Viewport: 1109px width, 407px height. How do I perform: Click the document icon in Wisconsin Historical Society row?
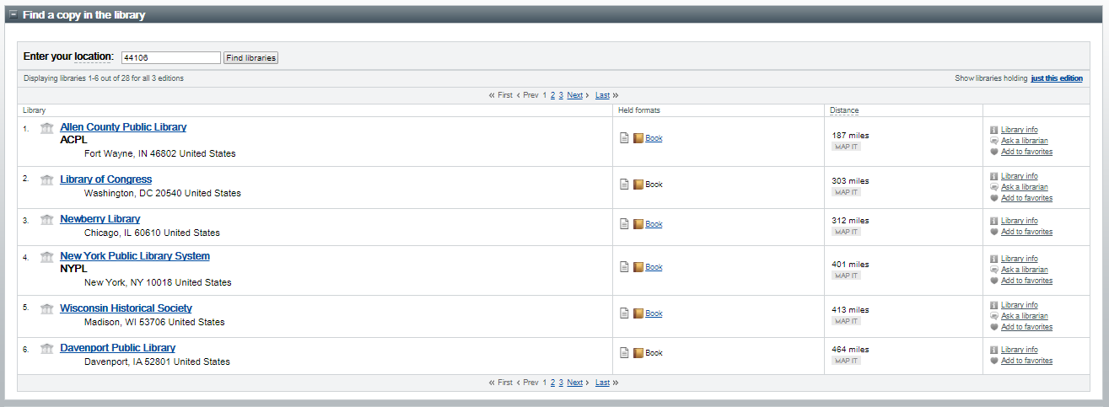[x=624, y=313]
